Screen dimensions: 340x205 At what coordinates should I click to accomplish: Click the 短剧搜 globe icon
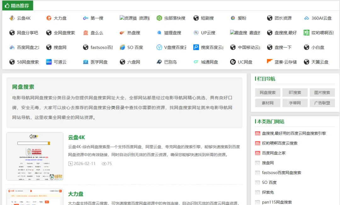(196, 18)
